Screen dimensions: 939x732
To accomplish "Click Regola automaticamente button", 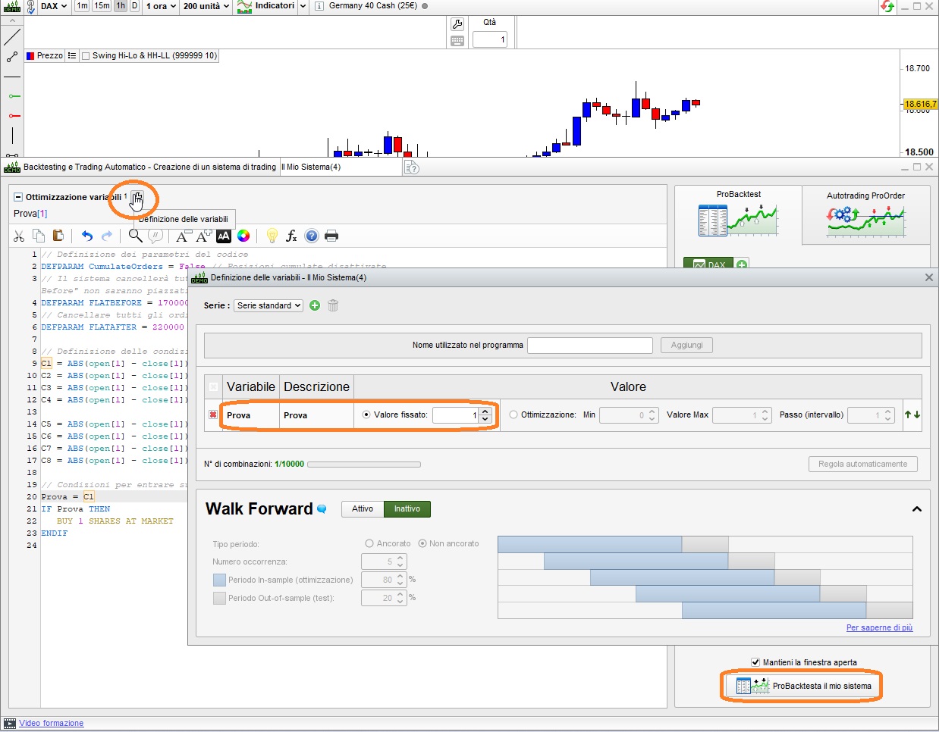I will pos(862,464).
